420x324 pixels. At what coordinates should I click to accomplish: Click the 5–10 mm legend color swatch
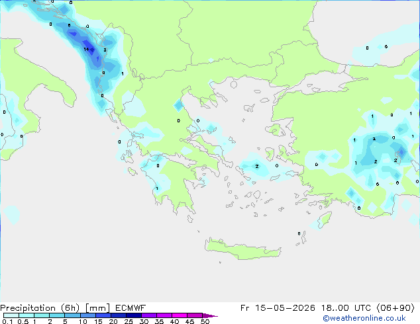(72, 315)
